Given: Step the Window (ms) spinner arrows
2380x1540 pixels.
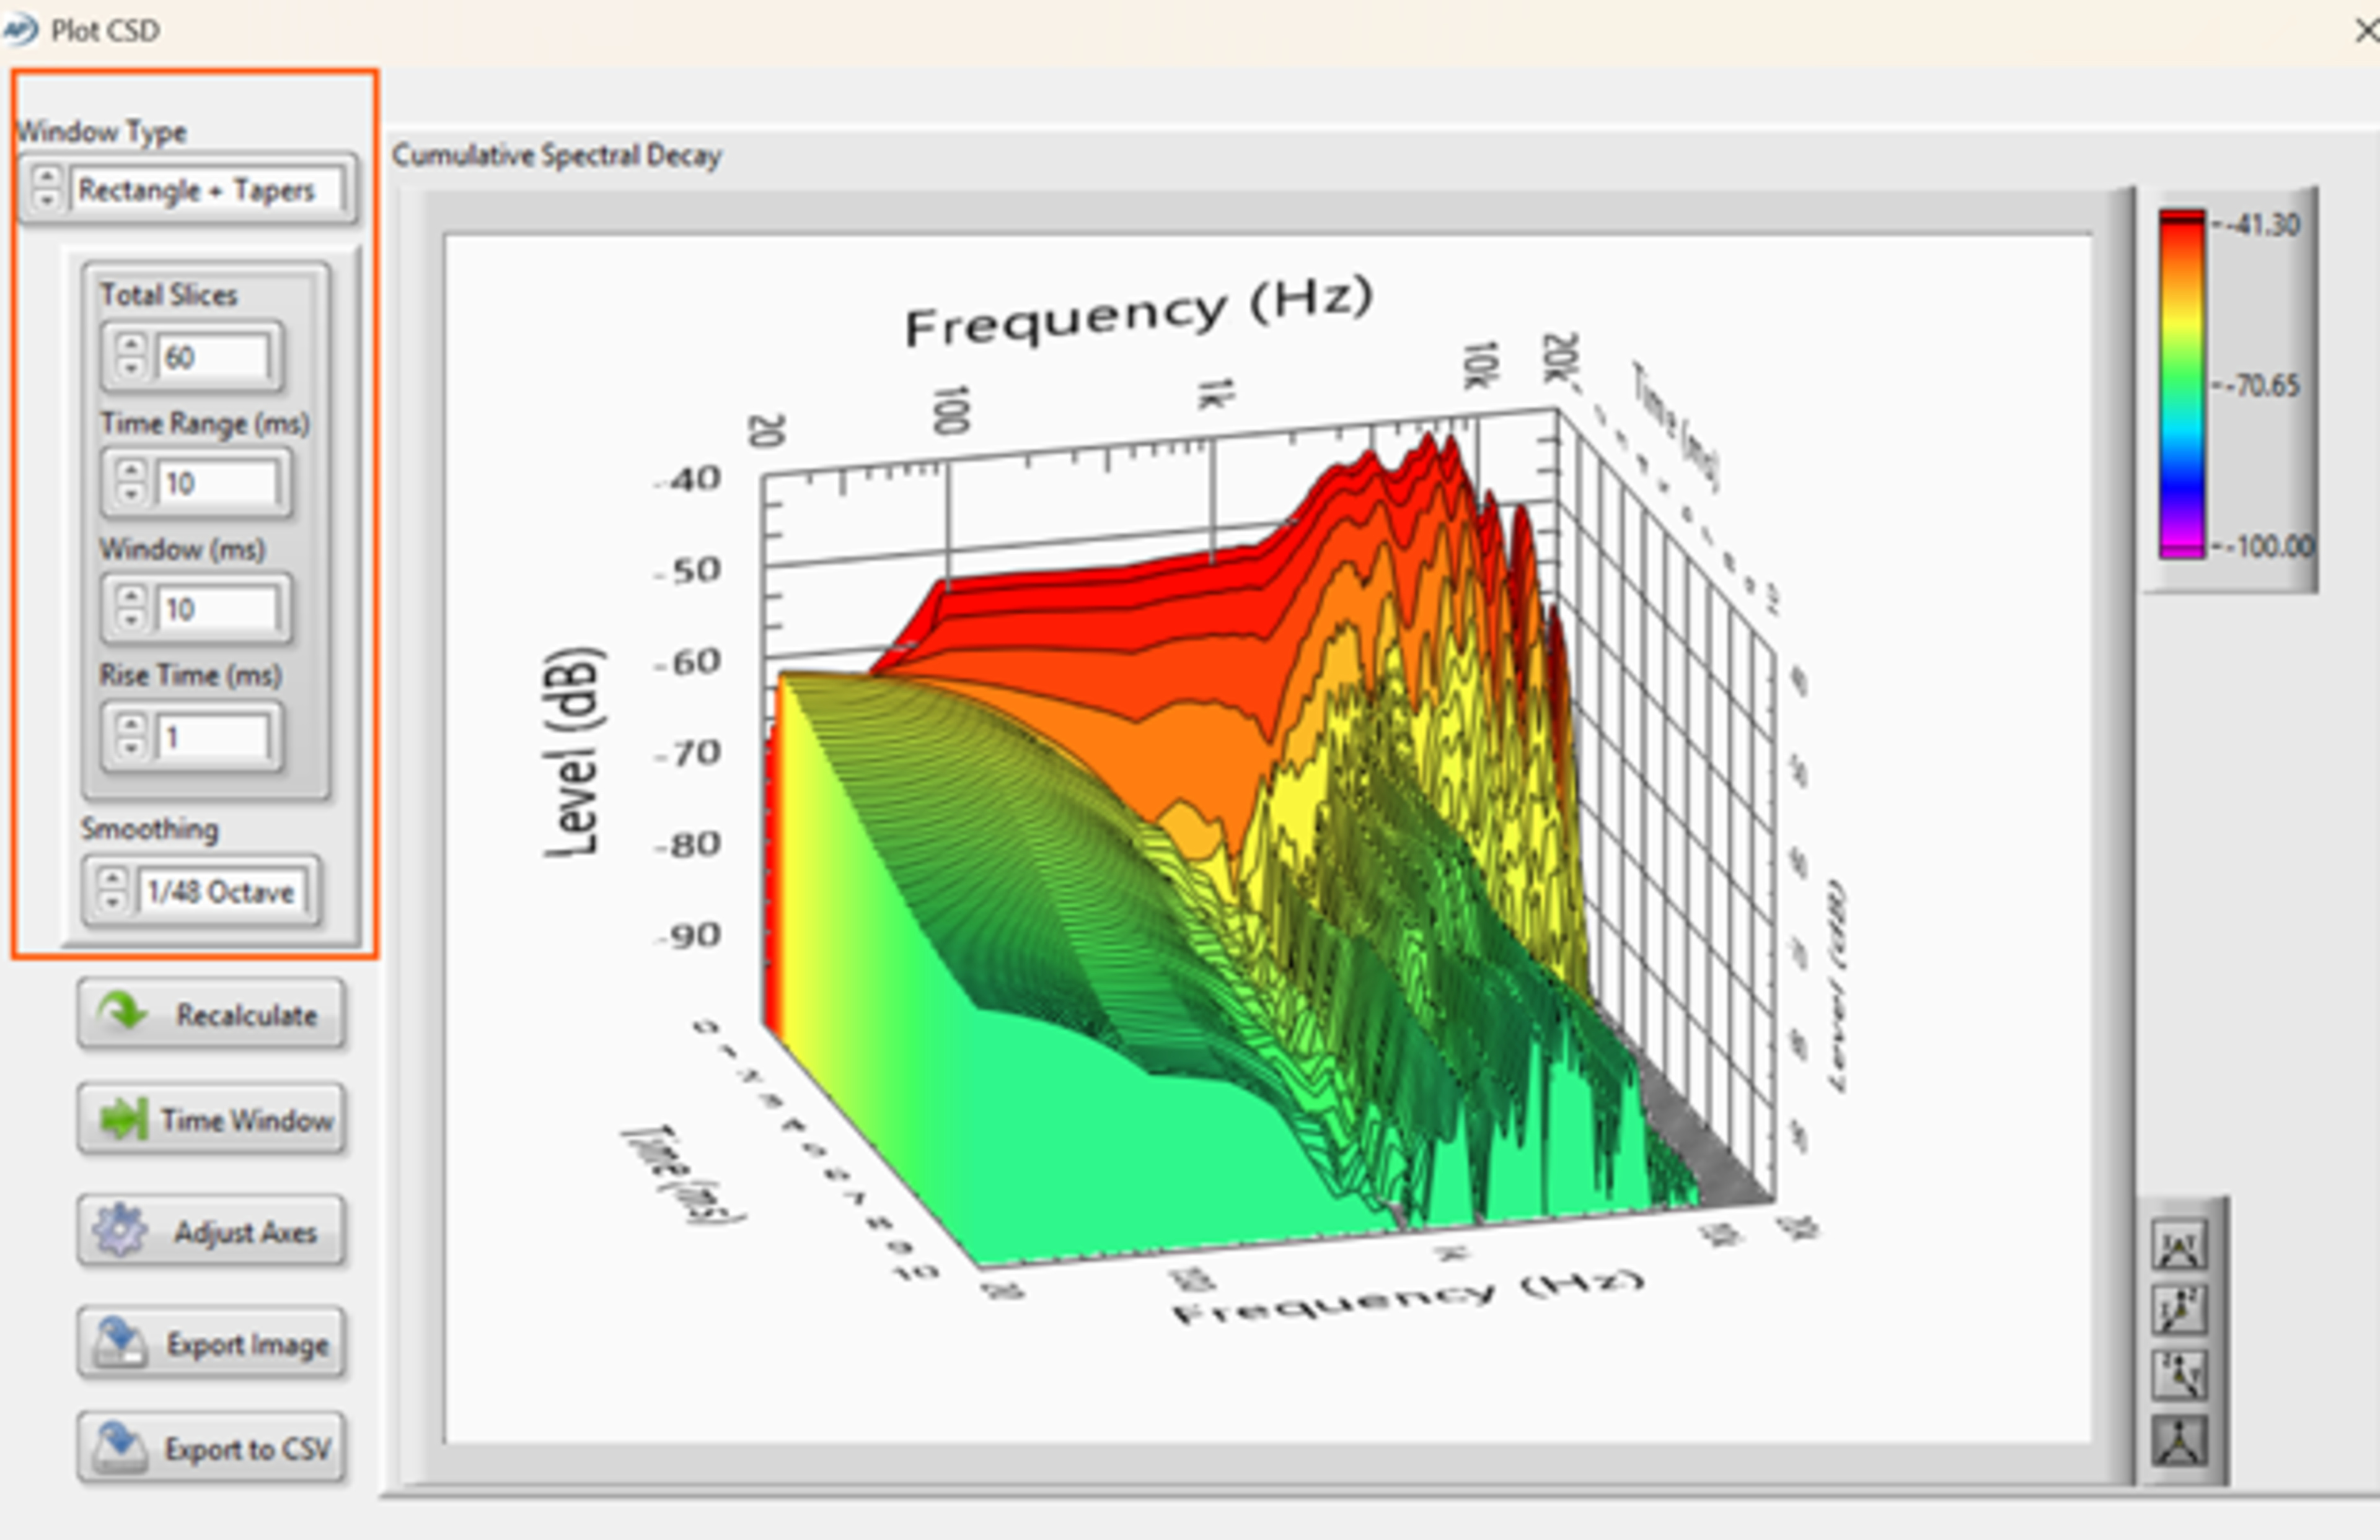Looking at the screenshot, I should pos(131,608).
